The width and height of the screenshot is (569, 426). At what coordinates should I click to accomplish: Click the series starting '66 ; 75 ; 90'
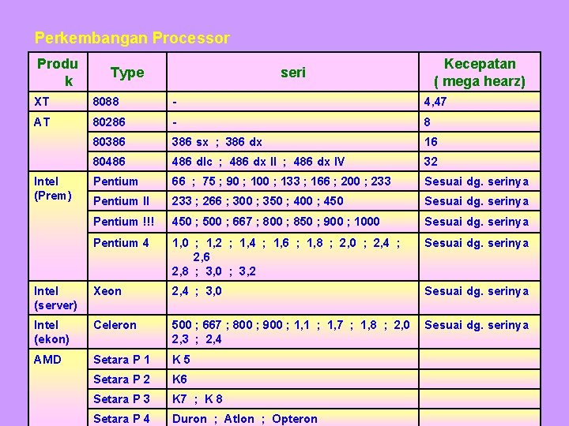tap(281, 181)
